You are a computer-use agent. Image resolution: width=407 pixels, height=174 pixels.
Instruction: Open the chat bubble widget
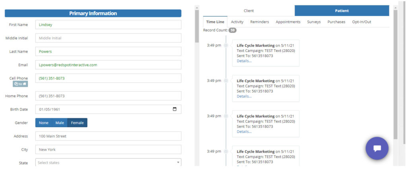coord(377,148)
